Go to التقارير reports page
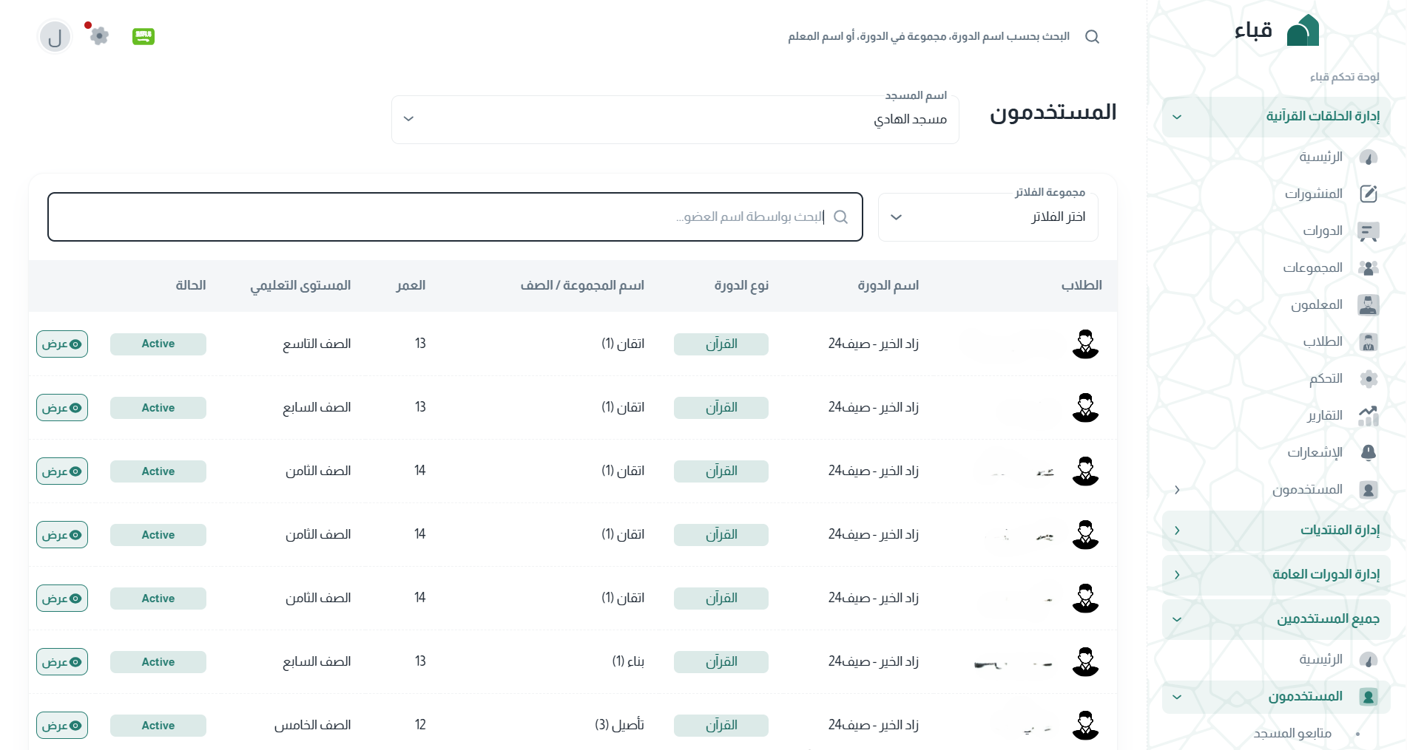Viewport: 1407px width, 750px height. point(1324,415)
